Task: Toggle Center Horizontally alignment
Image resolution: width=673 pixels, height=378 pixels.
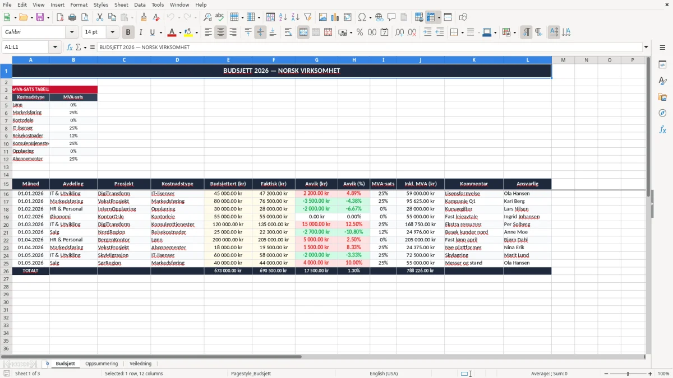Action: pos(221,32)
